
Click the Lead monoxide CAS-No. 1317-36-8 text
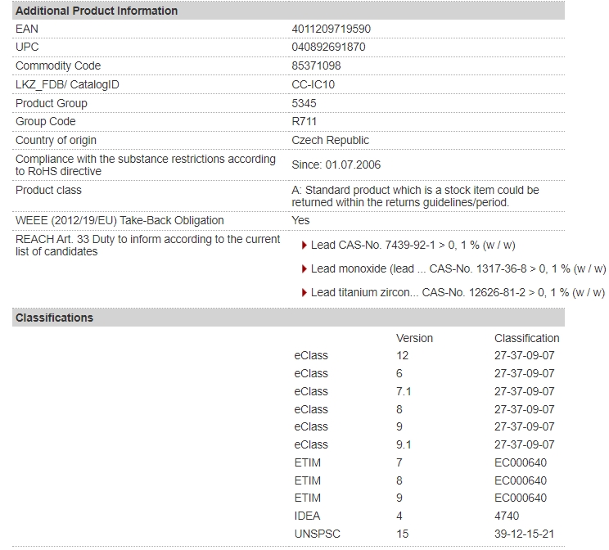coord(458,268)
